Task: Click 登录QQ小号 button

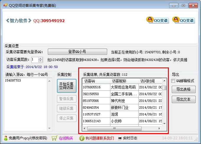Action: 77,52
